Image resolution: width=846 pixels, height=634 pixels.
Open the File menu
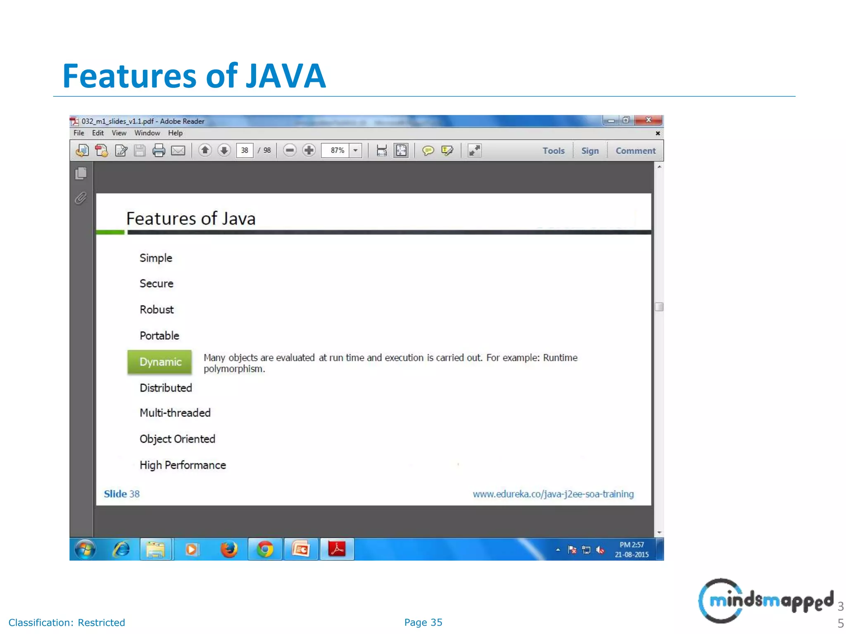(x=79, y=133)
